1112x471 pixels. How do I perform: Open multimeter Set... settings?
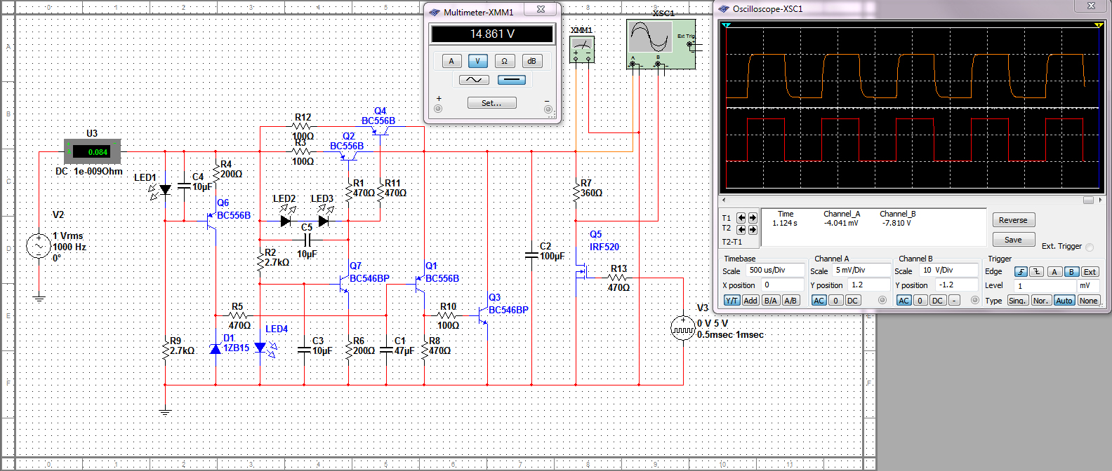pos(491,103)
